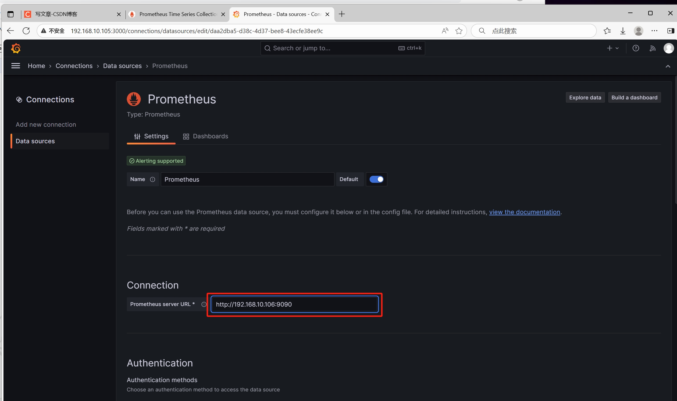Focus the Search or jump to box
Viewport: 677px width, 401px height.
[x=343, y=48]
